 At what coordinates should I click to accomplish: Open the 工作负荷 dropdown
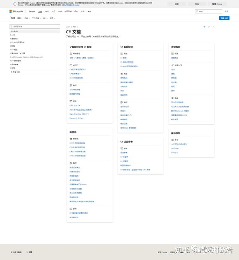[x=37, y=18]
